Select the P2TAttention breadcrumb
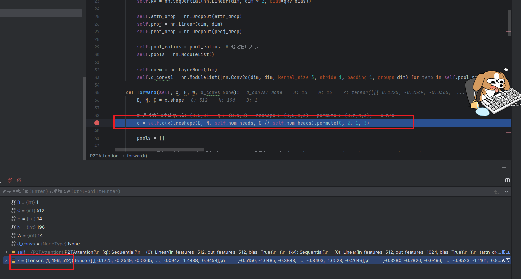The width and height of the screenshot is (521, 279). tap(104, 156)
